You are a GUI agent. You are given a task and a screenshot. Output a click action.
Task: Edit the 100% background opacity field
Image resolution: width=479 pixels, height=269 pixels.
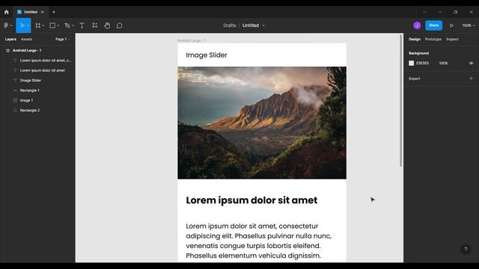pyautogui.click(x=443, y=63)
